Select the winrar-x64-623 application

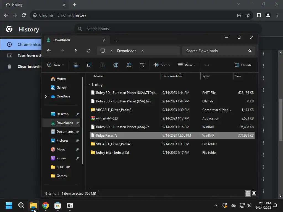172,118
